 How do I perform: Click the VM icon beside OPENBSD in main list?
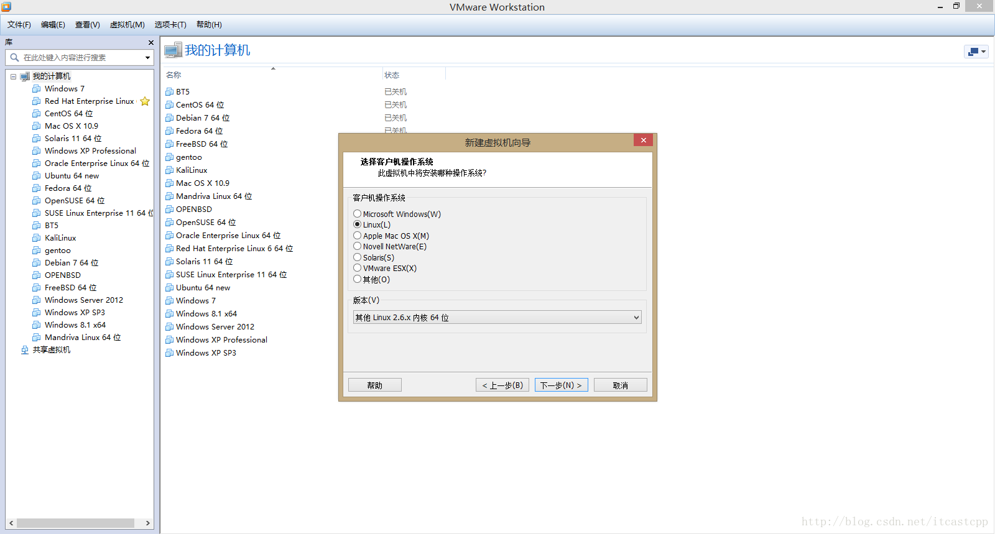coord(169,209)
